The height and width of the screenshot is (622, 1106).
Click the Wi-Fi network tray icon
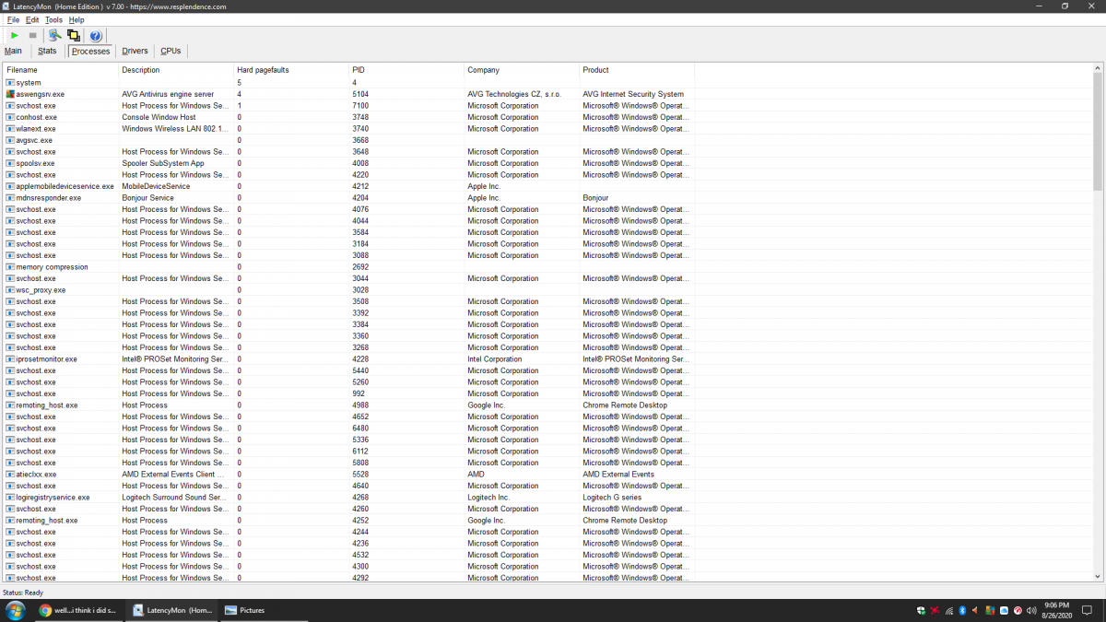click(949, 610)
